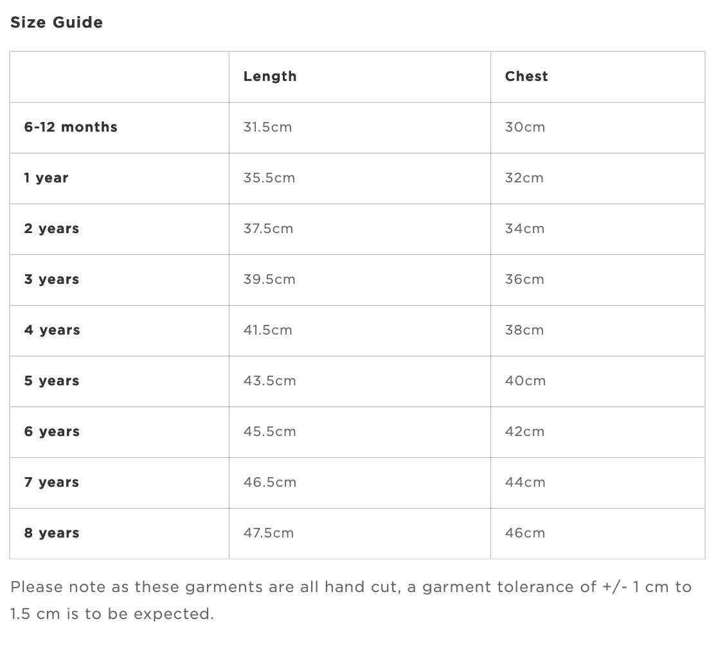Click the 30cm chest value
The height and width of the screenshot is (655, 716).
click(x=525, y=127)
